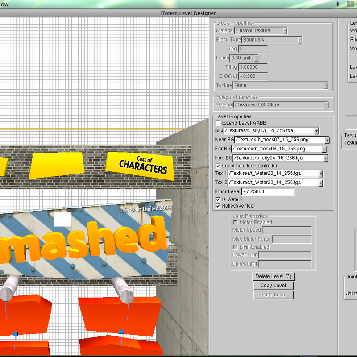
Task: Click the Max Motor Force field
Action: (x=292, y=239)
